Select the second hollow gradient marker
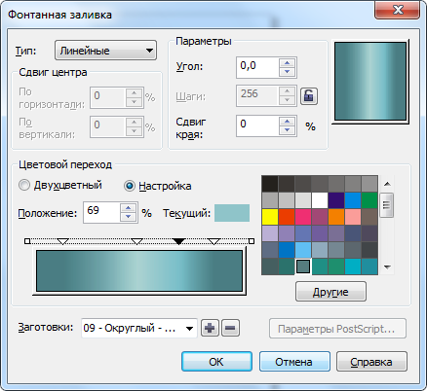Screen dimensions: 427x391 pyautogui.click(x=136, y=241)
